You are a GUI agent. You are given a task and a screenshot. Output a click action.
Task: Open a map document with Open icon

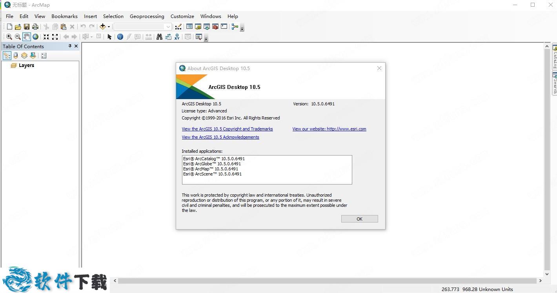click(x=18, y=27)
